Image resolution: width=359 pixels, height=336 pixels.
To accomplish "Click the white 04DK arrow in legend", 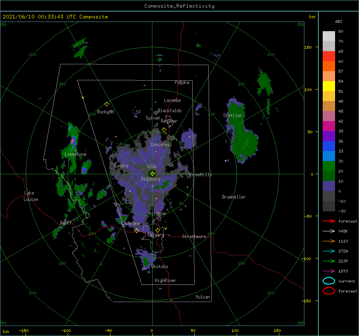I will pyautogui.click(x=329, y=231).
